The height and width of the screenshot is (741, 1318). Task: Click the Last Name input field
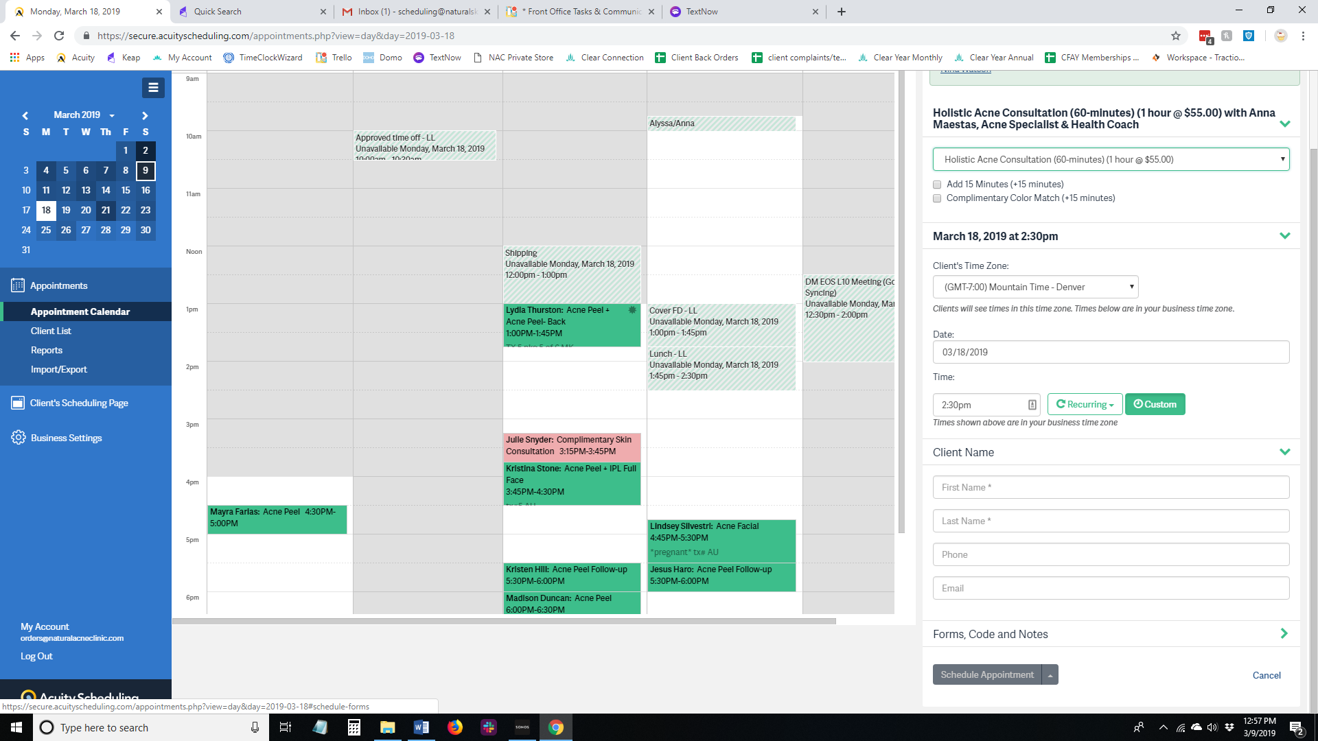pyautogui.click(x=1111, y=521)
